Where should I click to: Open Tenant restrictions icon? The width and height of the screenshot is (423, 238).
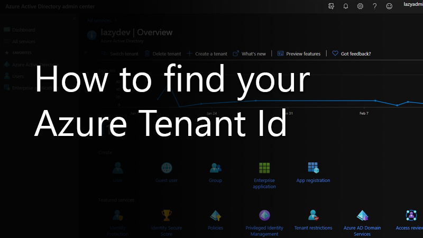coord(313,215)
